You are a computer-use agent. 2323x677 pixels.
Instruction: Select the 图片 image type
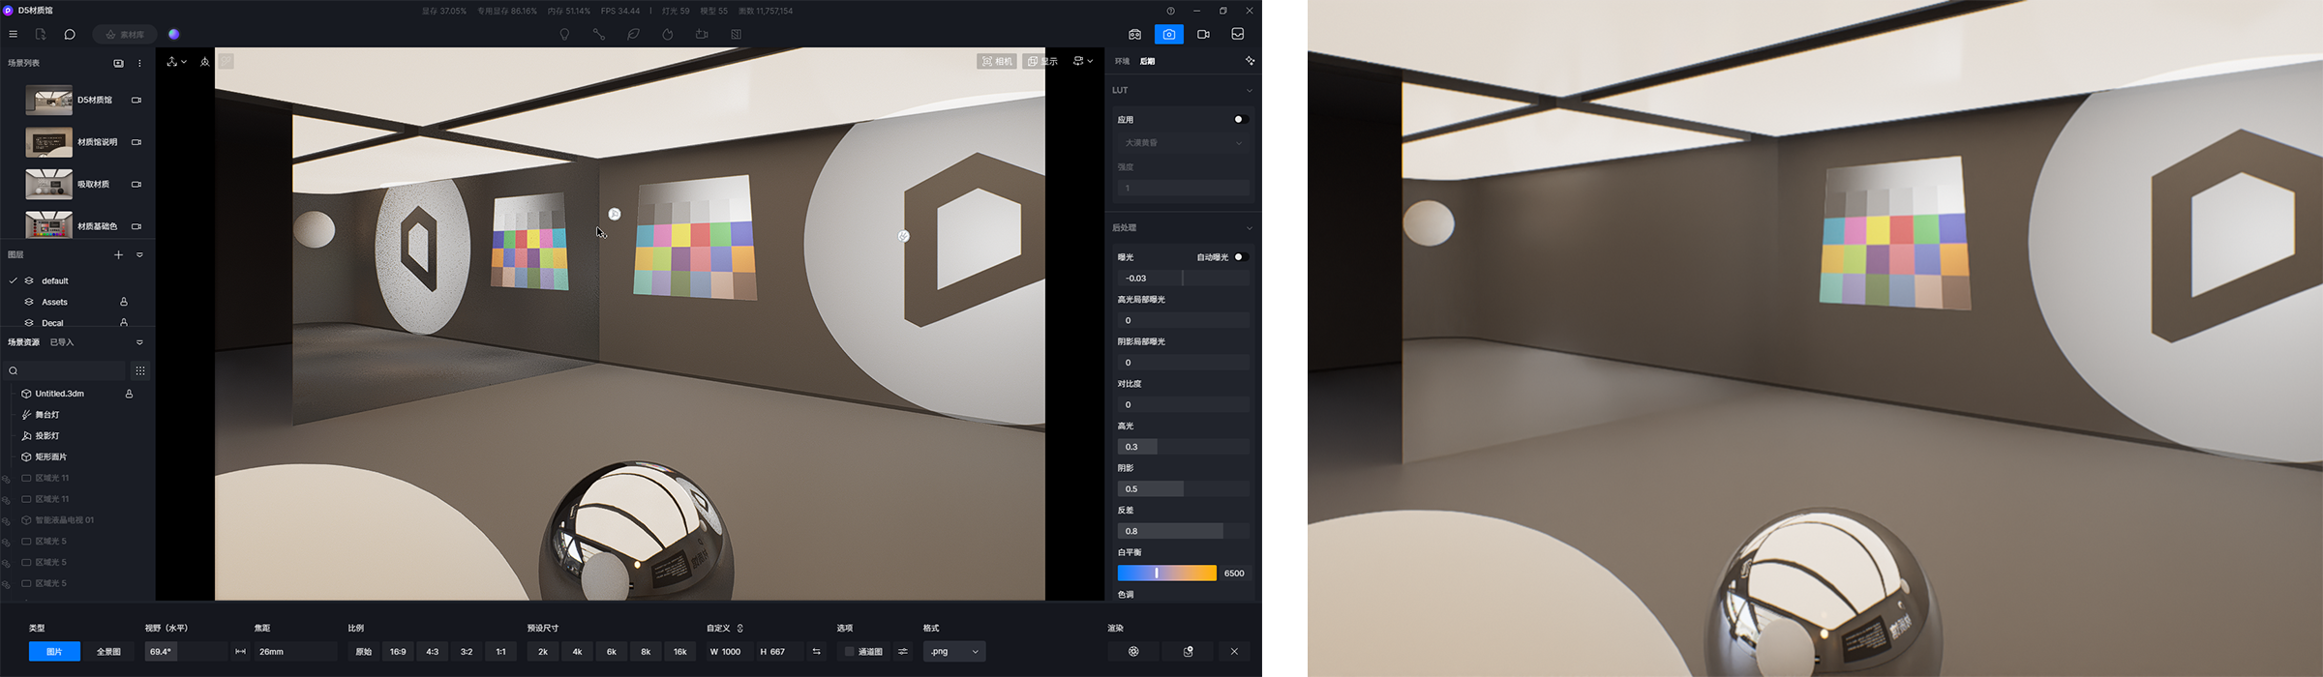pyautogui.click(x=54, y=652)
